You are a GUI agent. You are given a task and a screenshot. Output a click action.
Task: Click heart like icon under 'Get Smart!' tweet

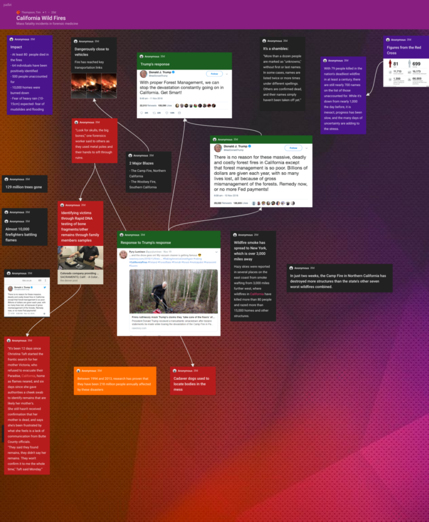[x=167, y=113]
